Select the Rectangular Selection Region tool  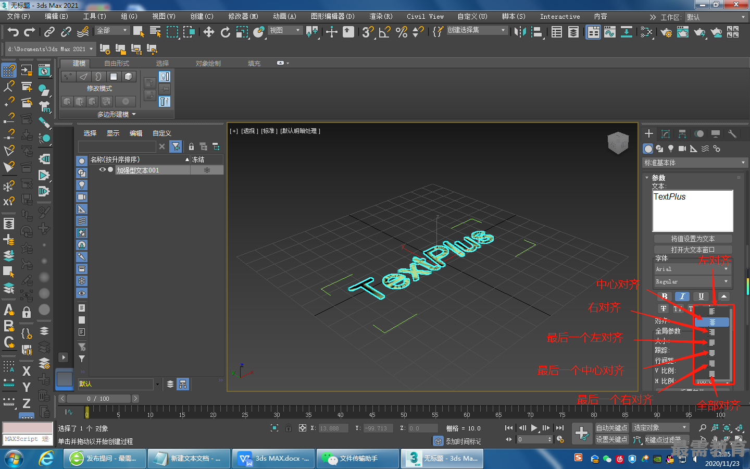pyautogui.click(x=172, y=32)
